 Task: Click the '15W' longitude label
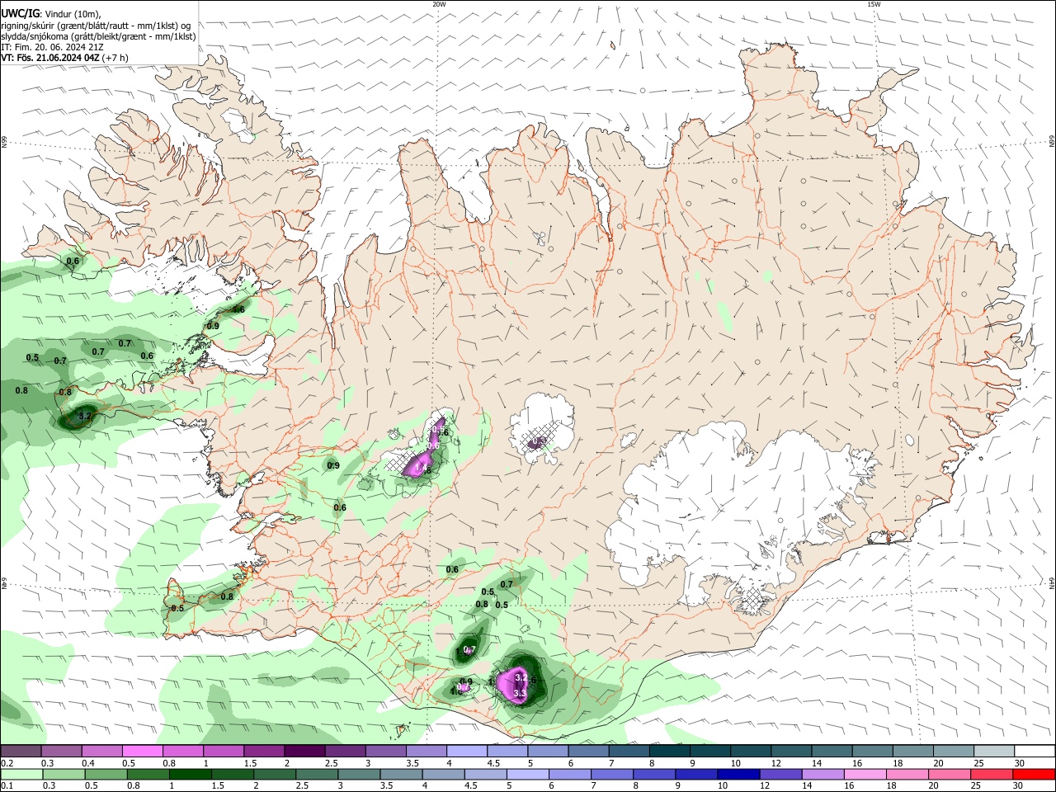pyautogui.click(x=873, y=4)
